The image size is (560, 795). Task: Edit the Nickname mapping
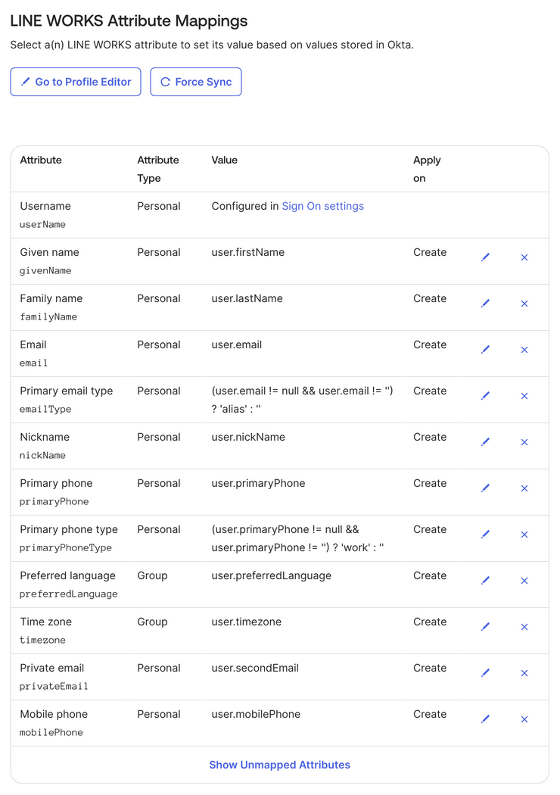[x=486, y=441]
